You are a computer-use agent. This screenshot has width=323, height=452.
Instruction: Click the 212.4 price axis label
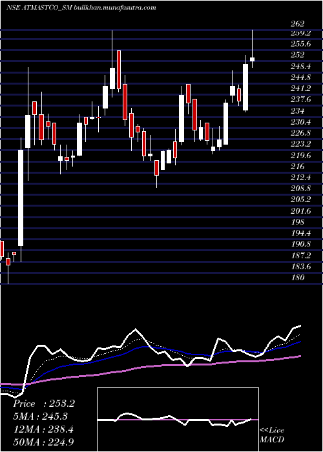pyautogui.click(x=301, y=178)
